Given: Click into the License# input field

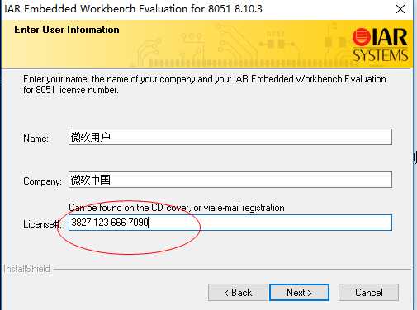Looking at the screenshot, I should [230, 223].
